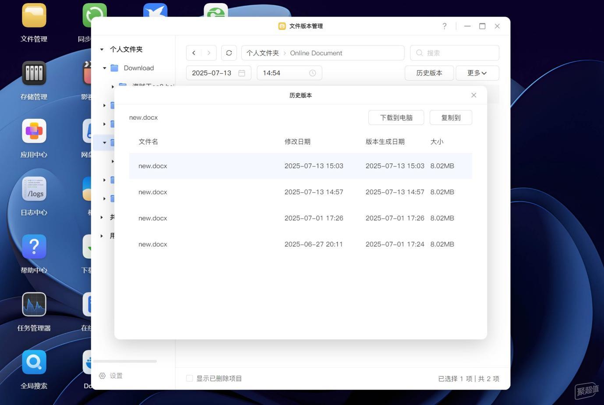Focus the 搜索 input field
Viewport: 604px width, 405px height.
[x=455, y=53]
